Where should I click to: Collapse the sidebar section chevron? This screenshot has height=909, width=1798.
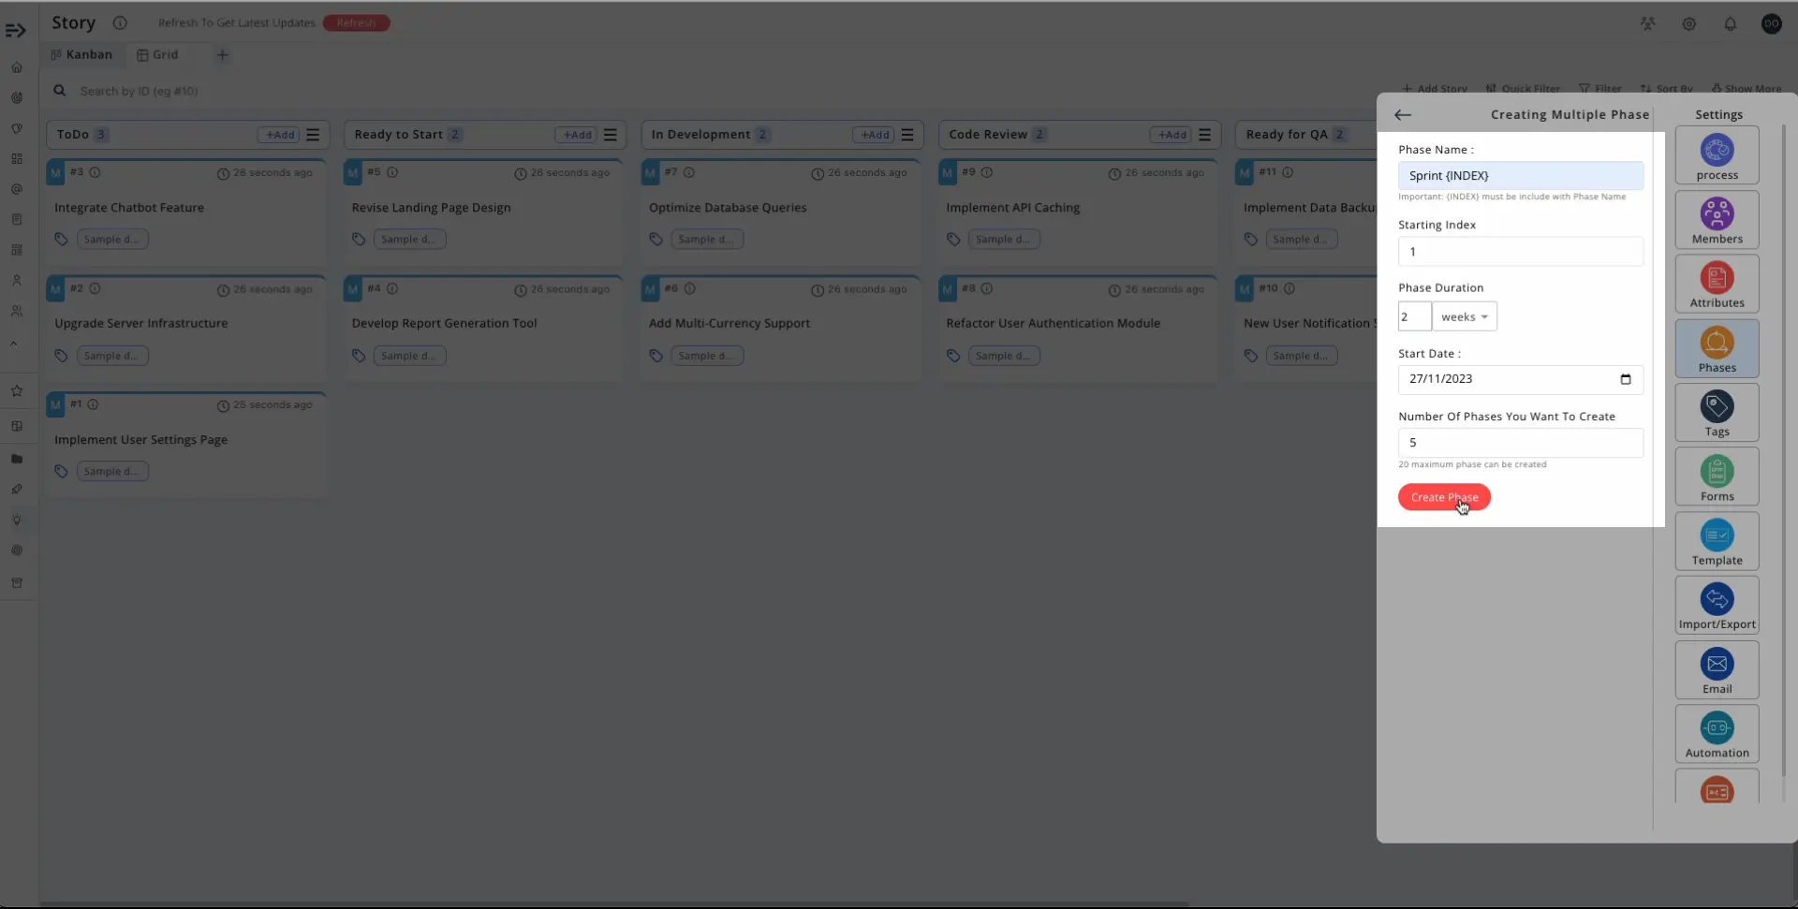pos(14,344)
